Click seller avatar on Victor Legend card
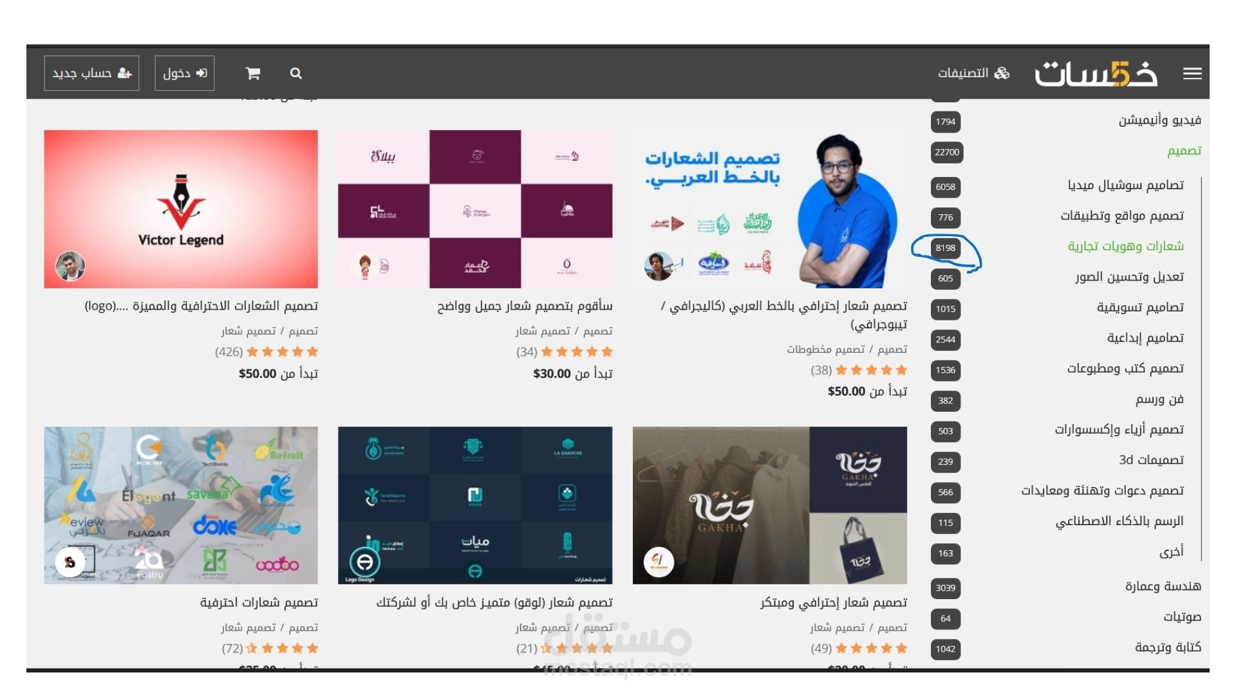Image resolution: width=1236 pixels, height=695 pixels. pos(70,266)
